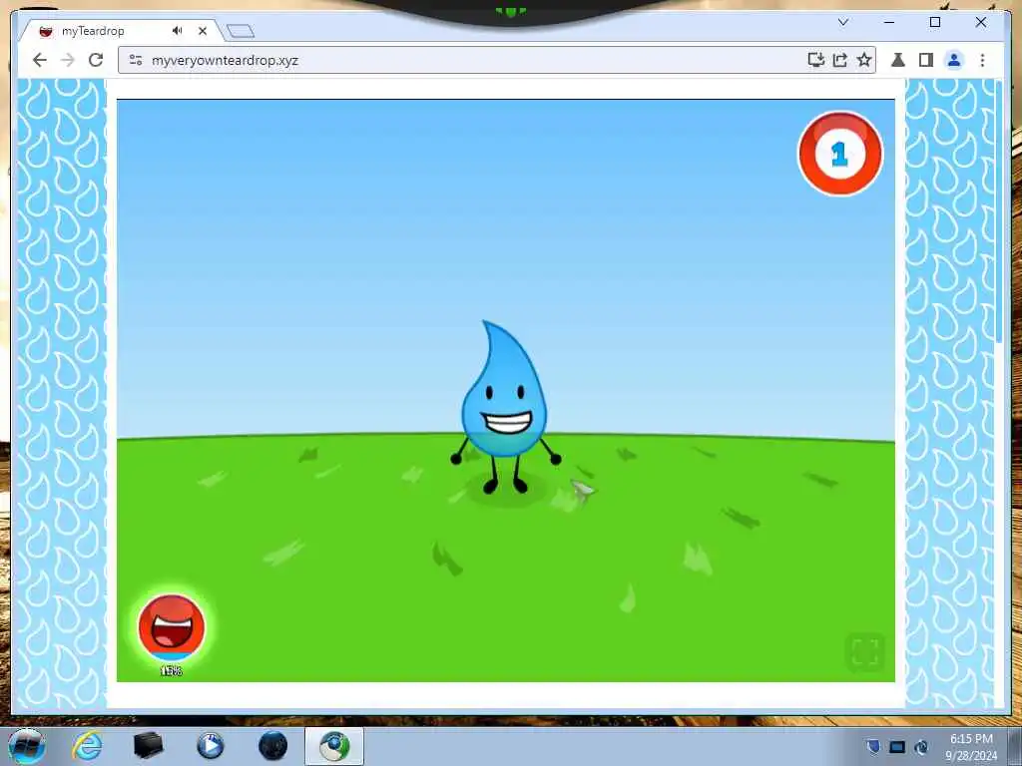1022x766 pixels.
Task: Open the clock showing 6:15 PM
Action: pos(971,747)
